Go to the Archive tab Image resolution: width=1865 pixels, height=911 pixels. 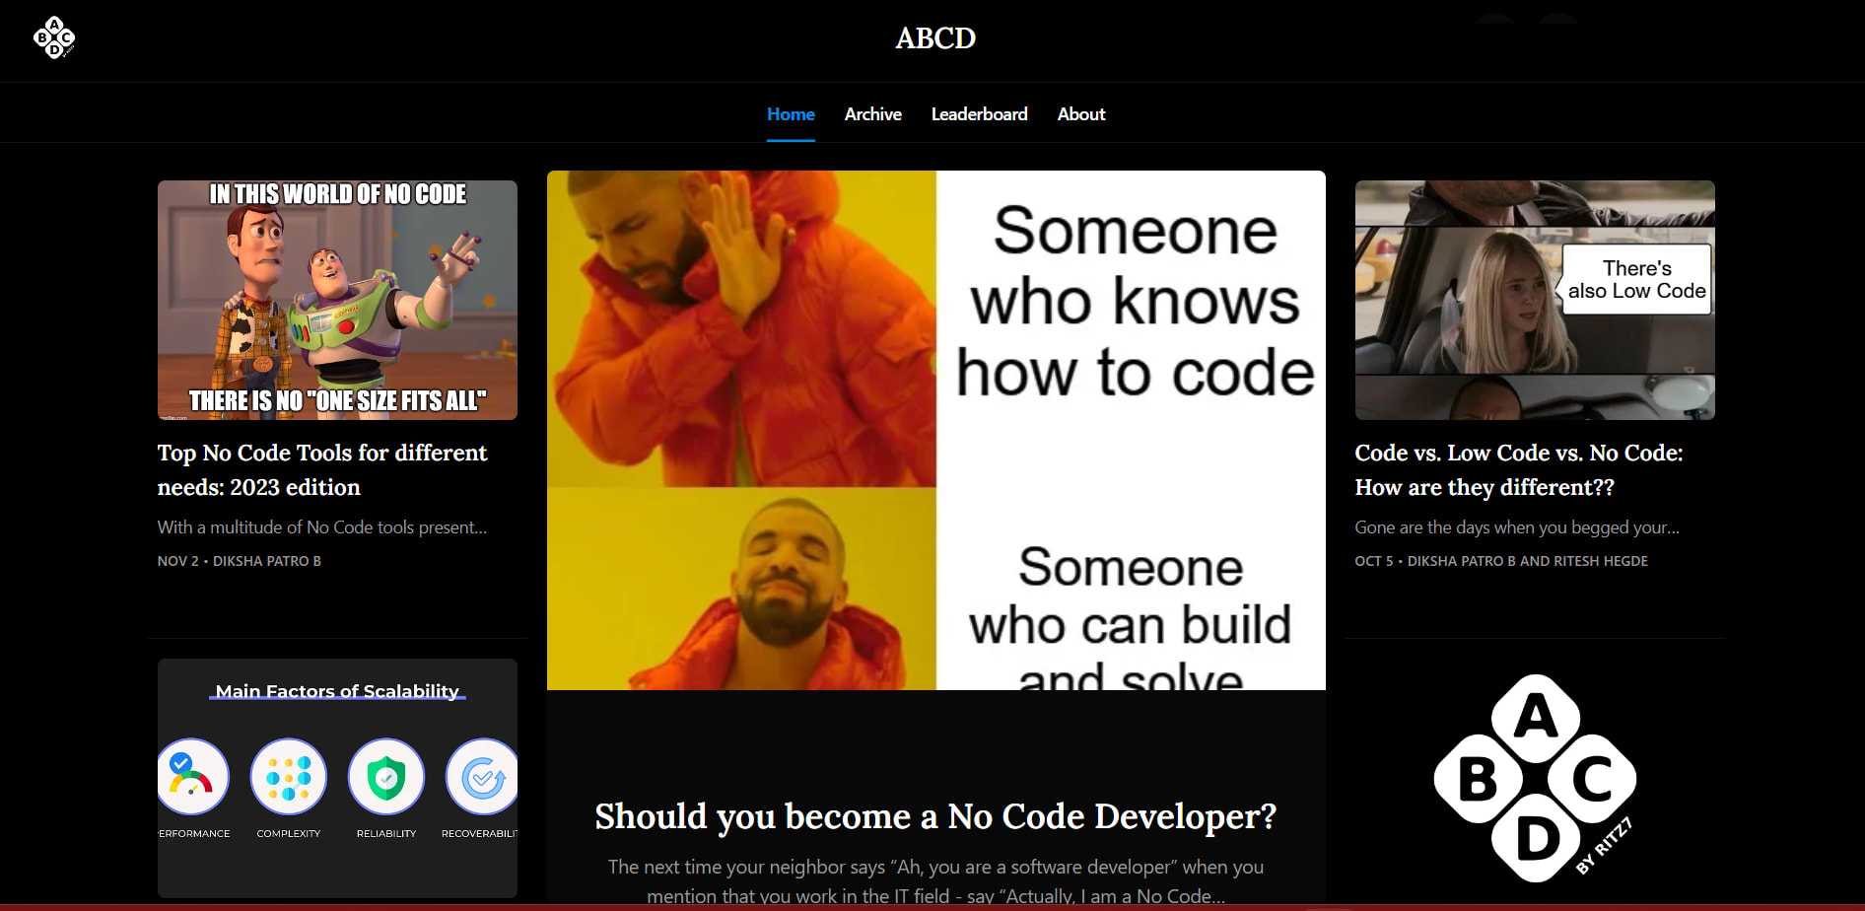click(x=872, y=114)
